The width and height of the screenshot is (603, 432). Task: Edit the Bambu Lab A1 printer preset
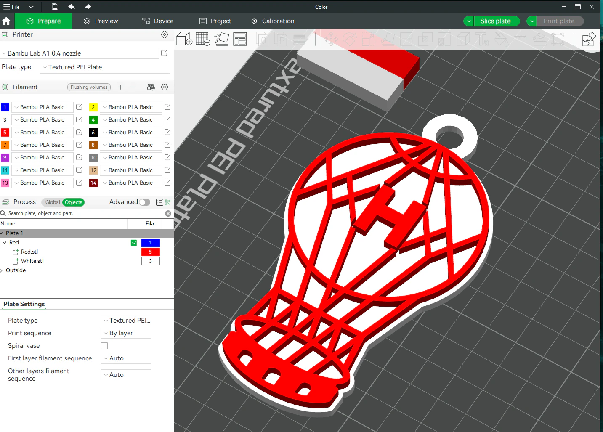click(x=165, y=53)
